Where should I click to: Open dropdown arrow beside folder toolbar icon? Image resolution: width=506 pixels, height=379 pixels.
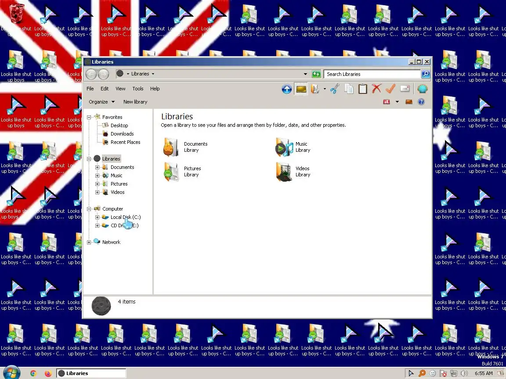pos(325,89)
